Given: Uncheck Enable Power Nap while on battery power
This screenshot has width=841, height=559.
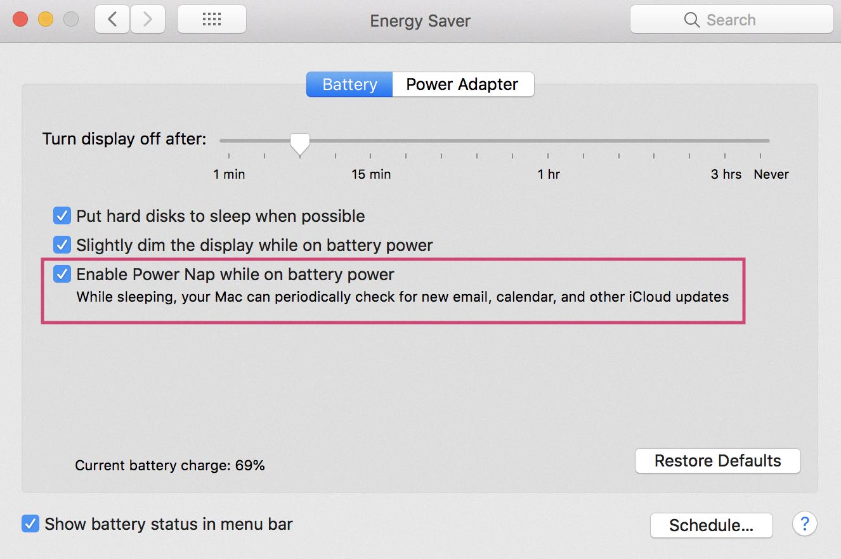Looking at the screenshot, I should pos(62,274).
